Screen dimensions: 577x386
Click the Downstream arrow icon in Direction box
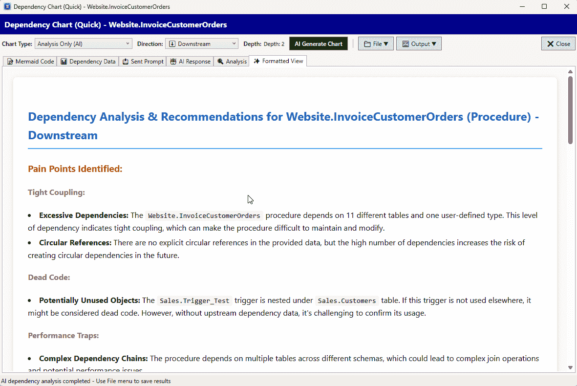(x=172, y=44)
